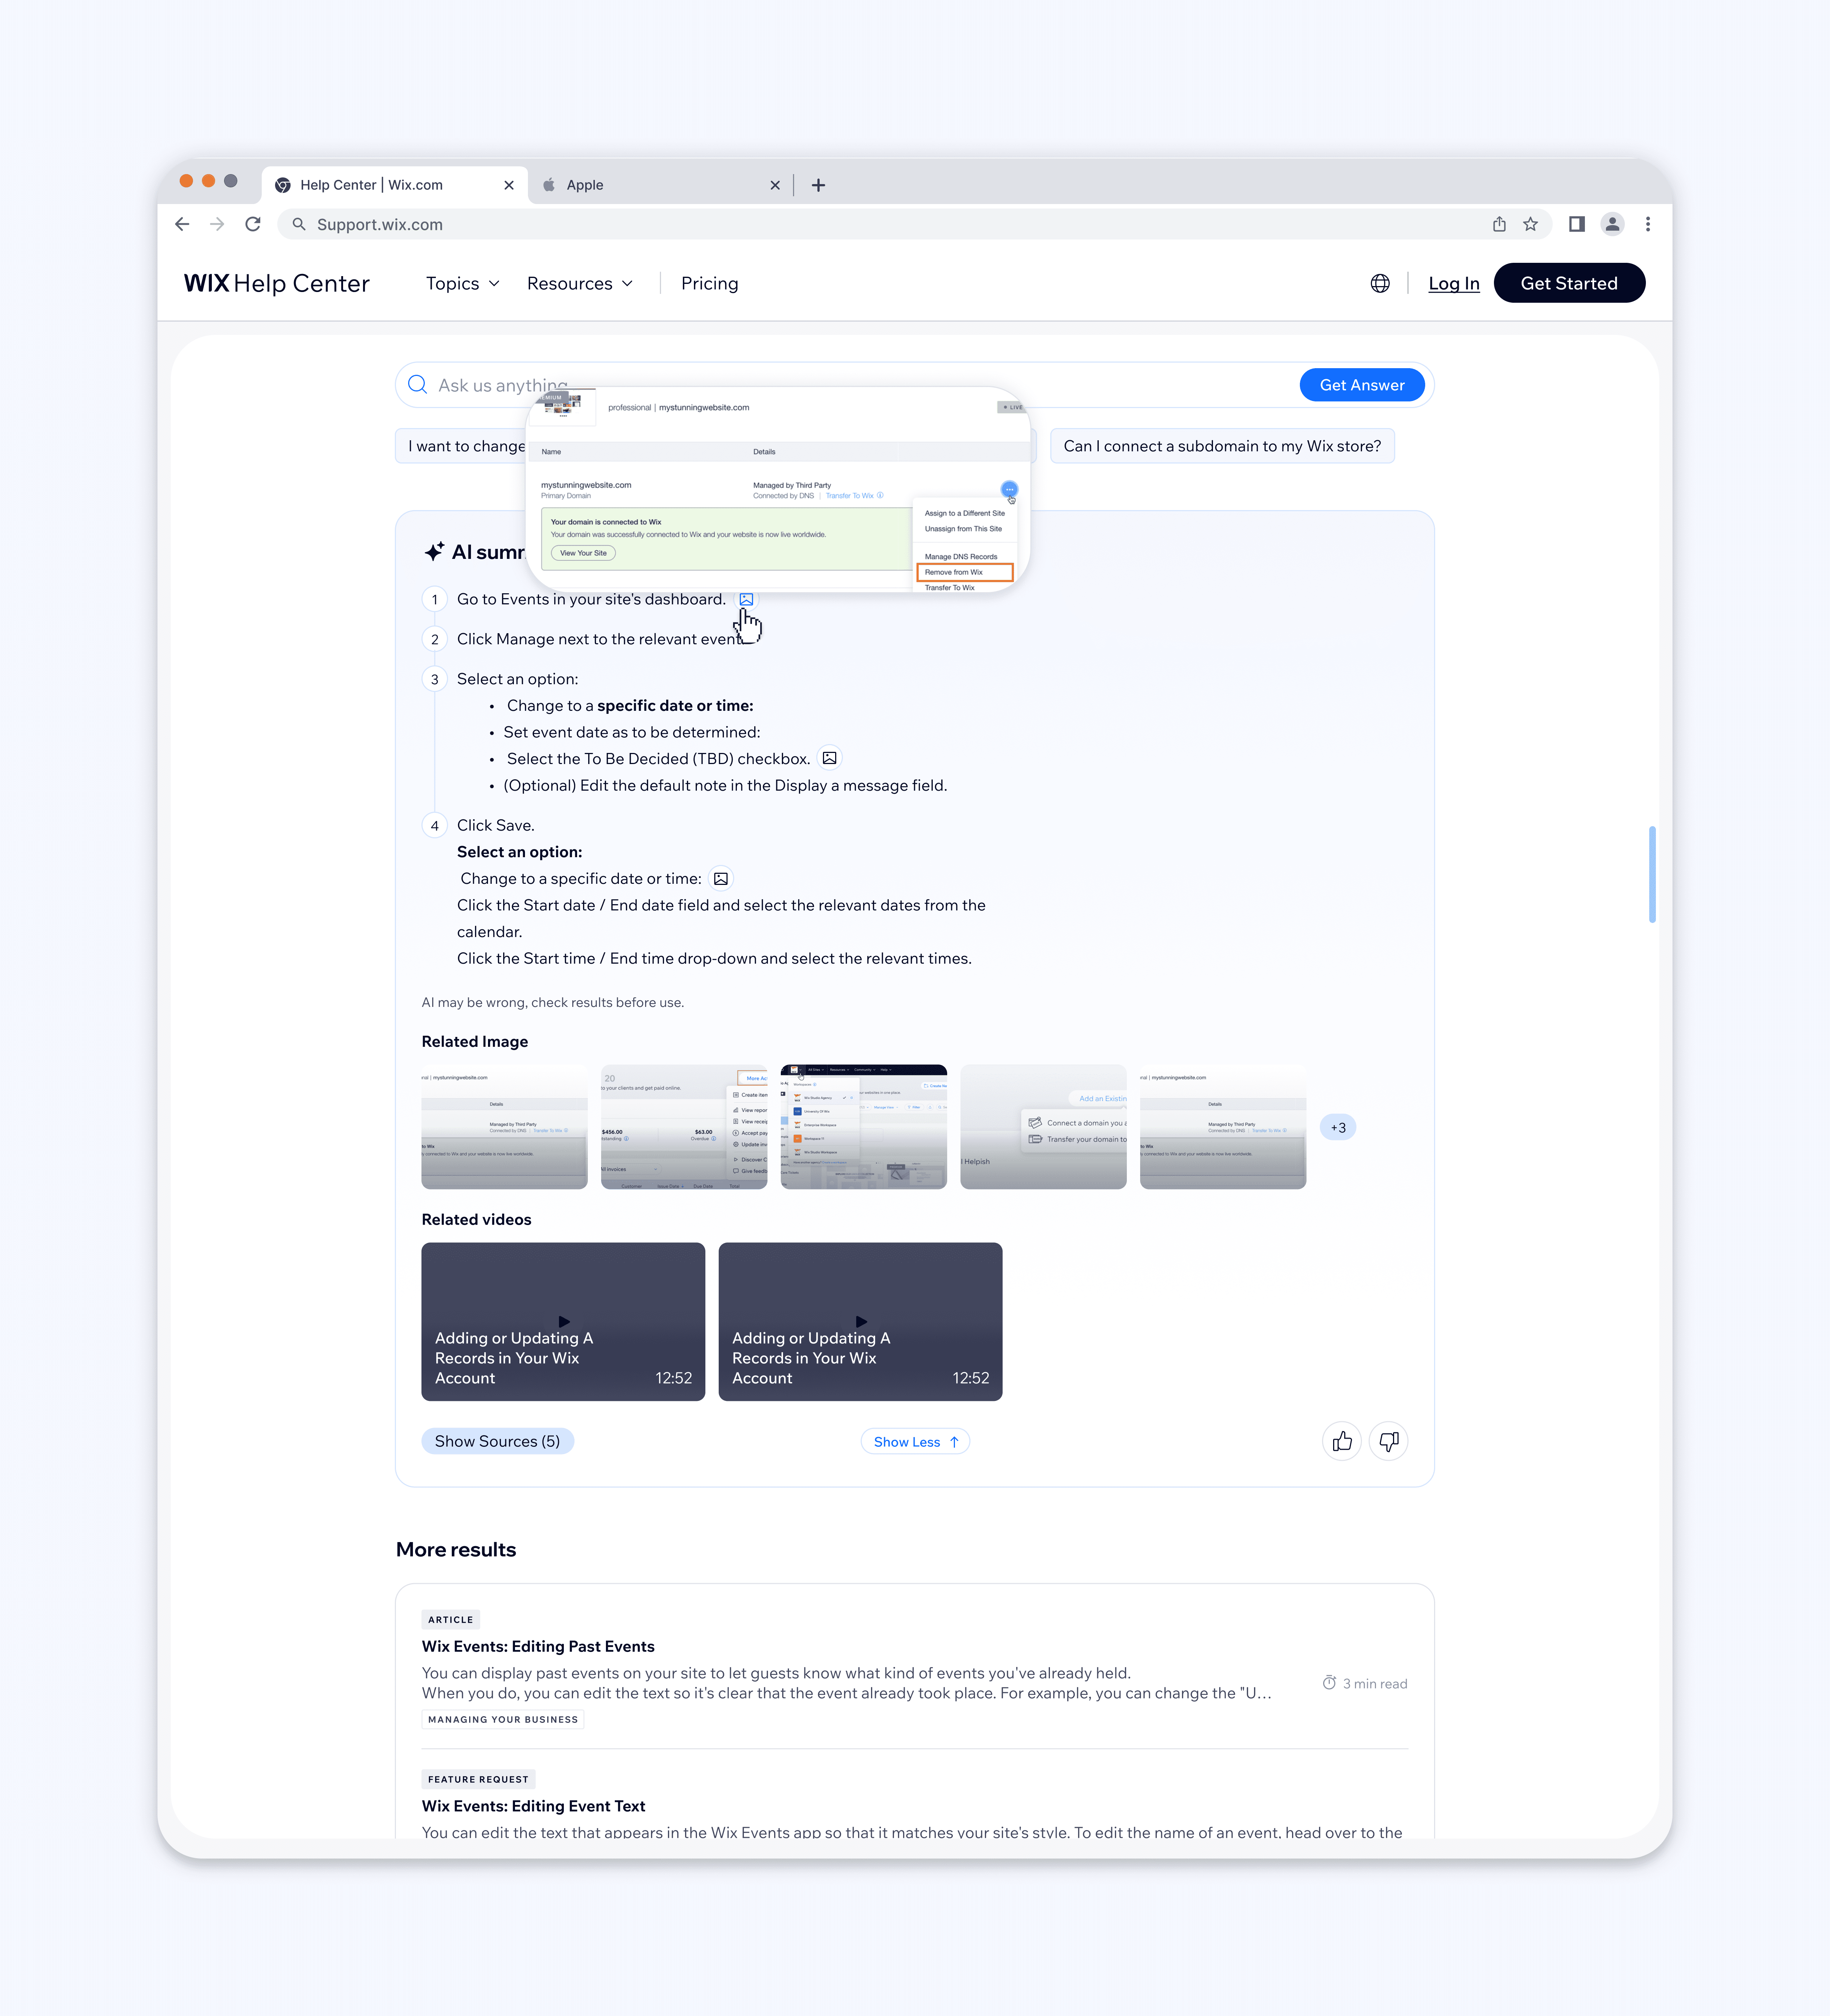This screenshot has width=1830, height=2016.
Task: Reload the page with refresh icon
Action: (253, 224)
